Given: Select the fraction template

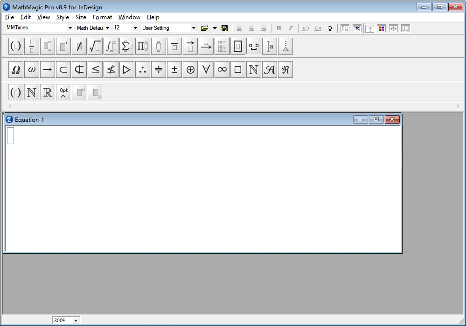Looking at the screenshot, I should click(32, 46).
